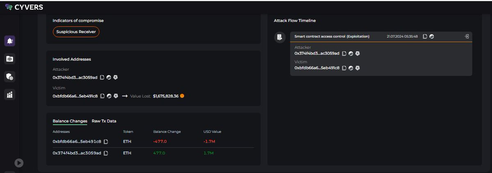This screenshot has width=492, height=173.
Task: Copy attacker address in Involved Addresses
Action: point(102,77)
